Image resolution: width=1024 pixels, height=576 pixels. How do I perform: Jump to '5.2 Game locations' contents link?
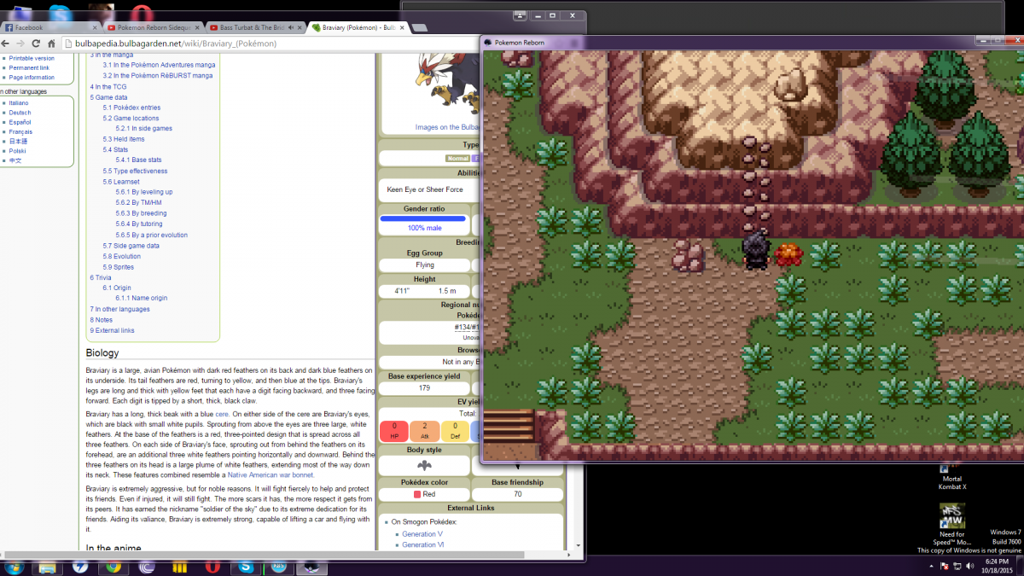[x=131, y=118]
